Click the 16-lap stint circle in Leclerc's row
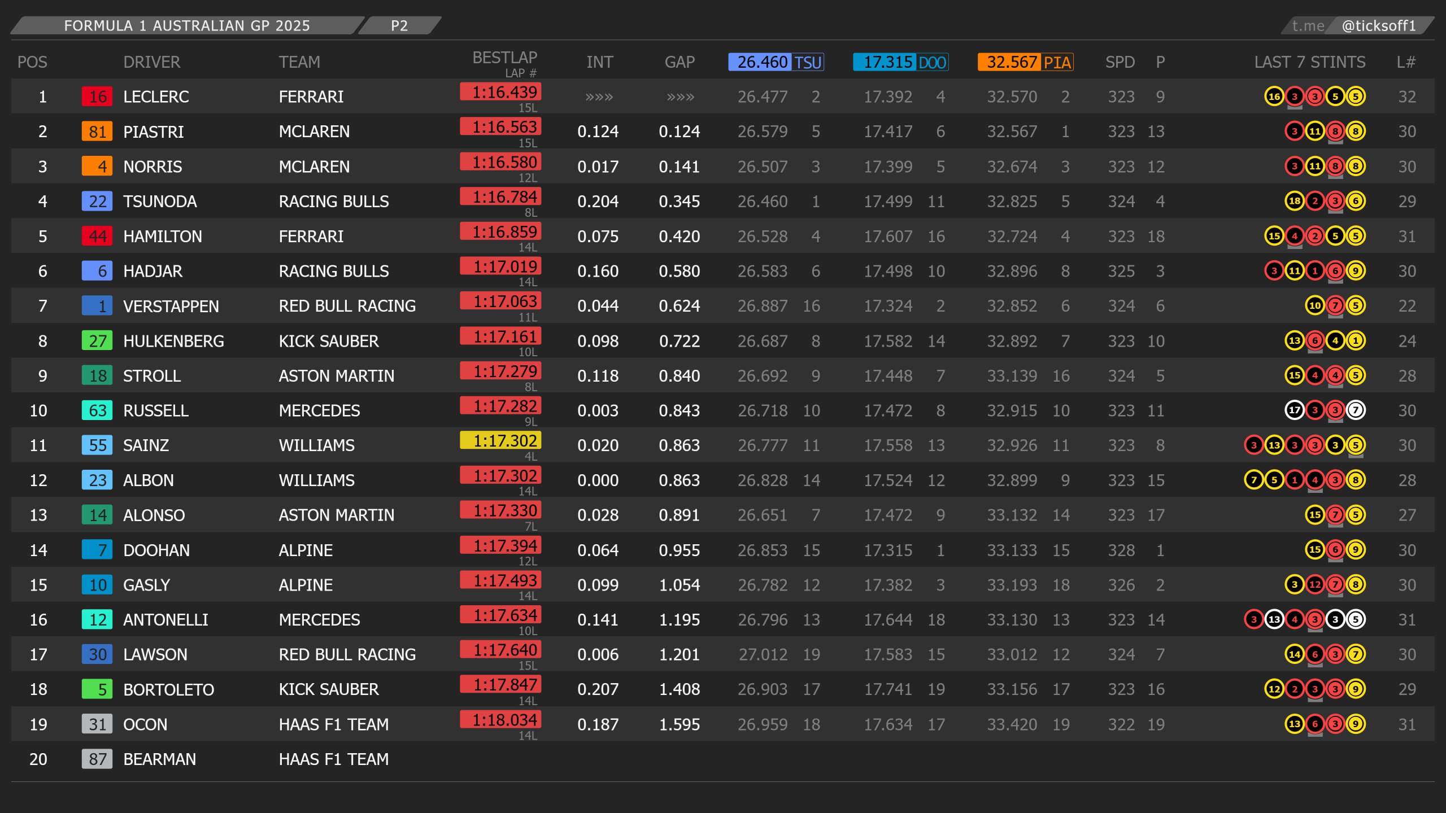This screenshot has height=813, width=1446. [1274, 97]
